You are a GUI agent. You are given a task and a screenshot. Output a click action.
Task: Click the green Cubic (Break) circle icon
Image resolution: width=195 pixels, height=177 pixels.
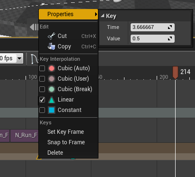coord(52,89)
